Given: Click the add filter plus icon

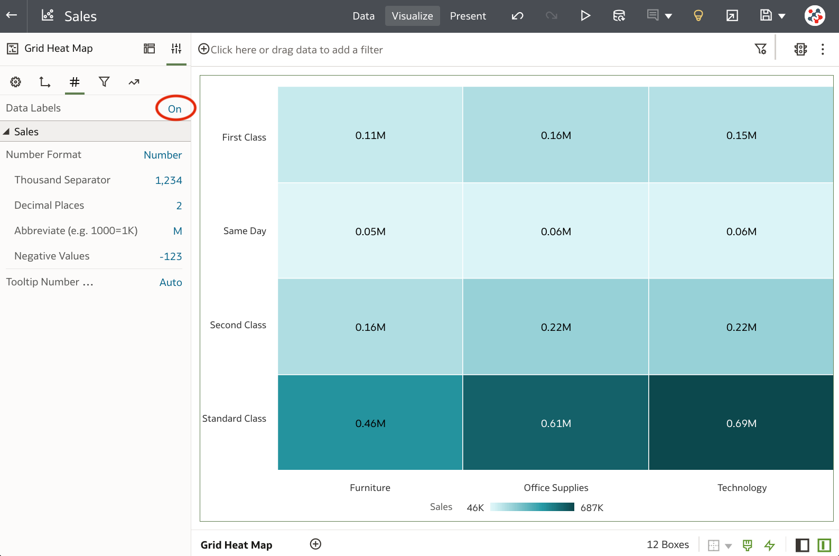Looking at the screenshot, I should (203, 49).
